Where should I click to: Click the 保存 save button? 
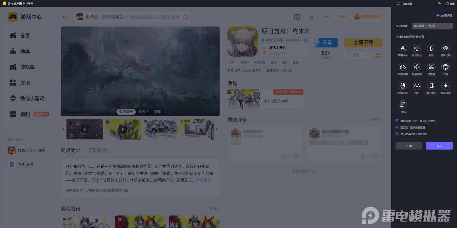click(x=439, y=146)
